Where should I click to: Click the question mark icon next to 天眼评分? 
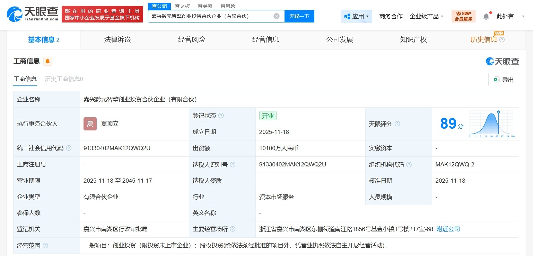(x=397, y=124)
